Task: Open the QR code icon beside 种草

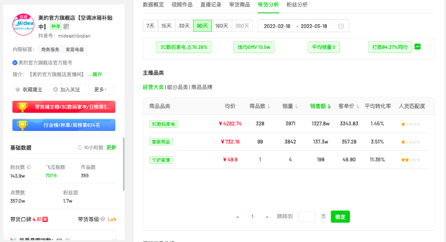Action: [66, 26]
